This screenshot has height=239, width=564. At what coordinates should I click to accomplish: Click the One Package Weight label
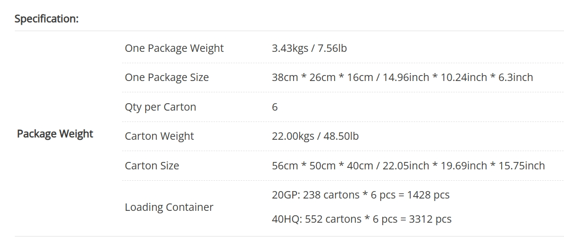click(x=174, y=48)
